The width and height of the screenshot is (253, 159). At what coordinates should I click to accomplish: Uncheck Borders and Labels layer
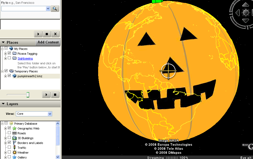(x=9, y=142)
